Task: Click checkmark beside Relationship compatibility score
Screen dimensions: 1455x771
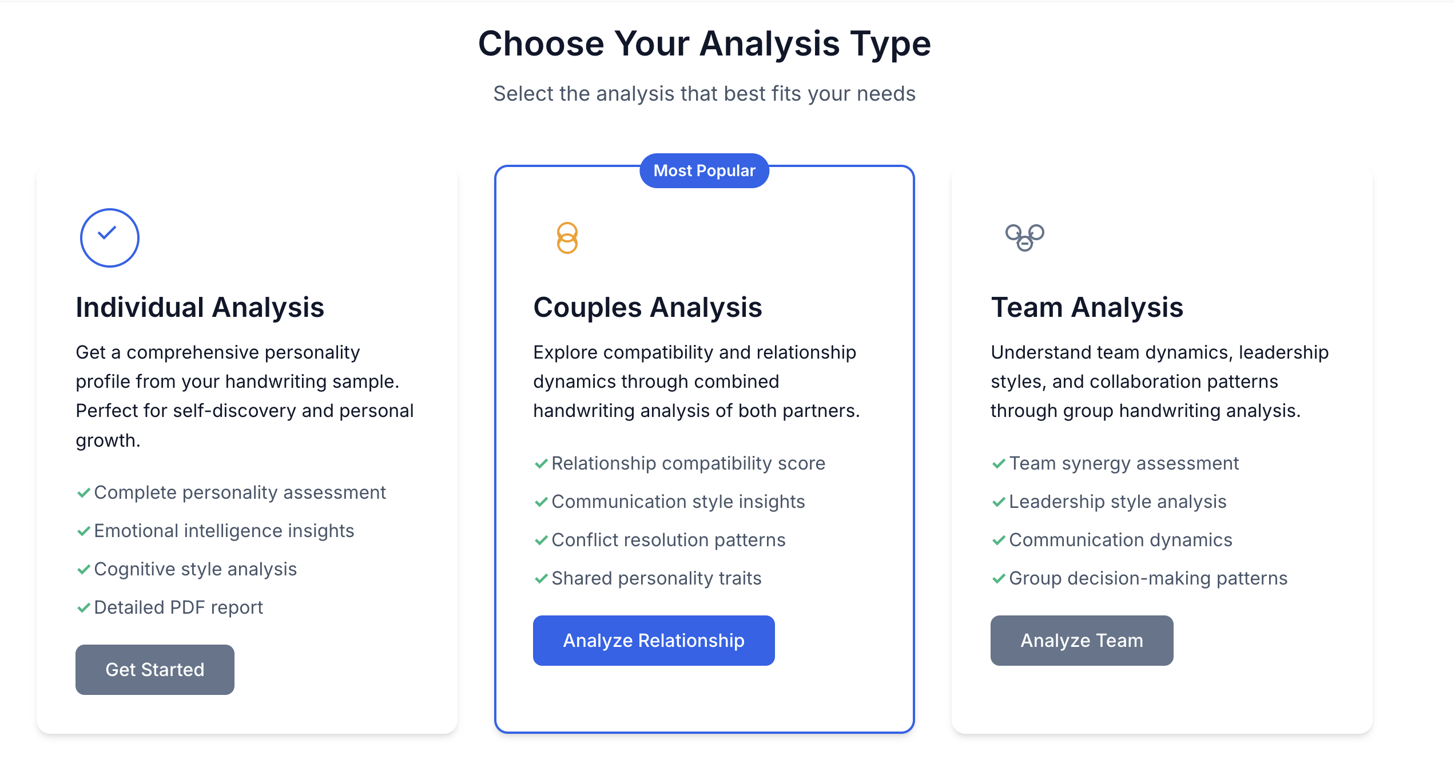Action: tap(541, 463)
